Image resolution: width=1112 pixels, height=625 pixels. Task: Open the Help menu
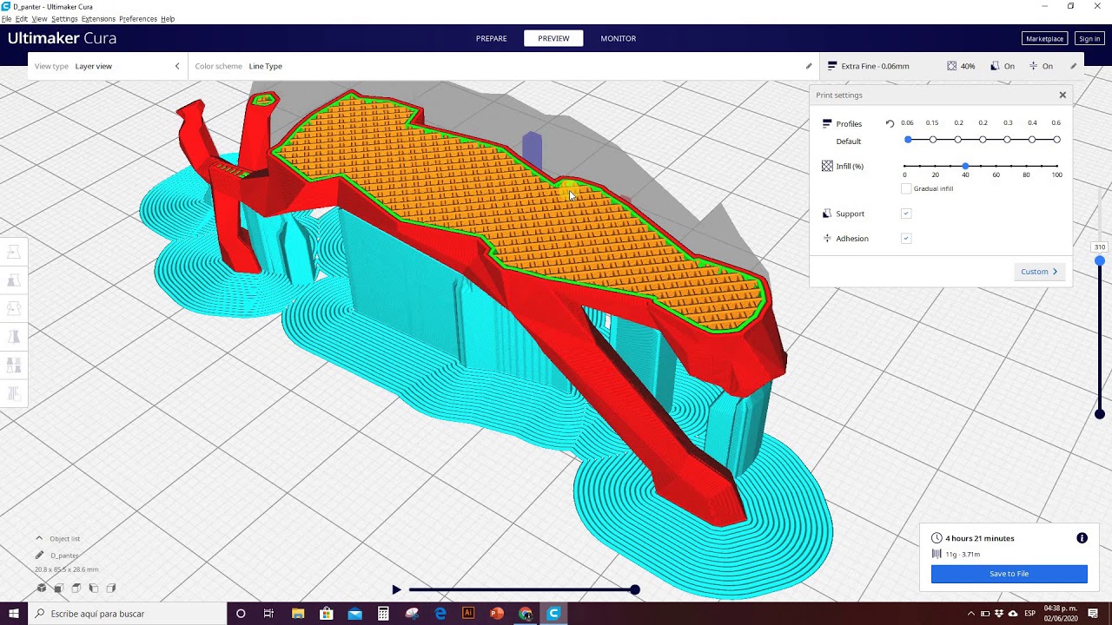[168, 19]
